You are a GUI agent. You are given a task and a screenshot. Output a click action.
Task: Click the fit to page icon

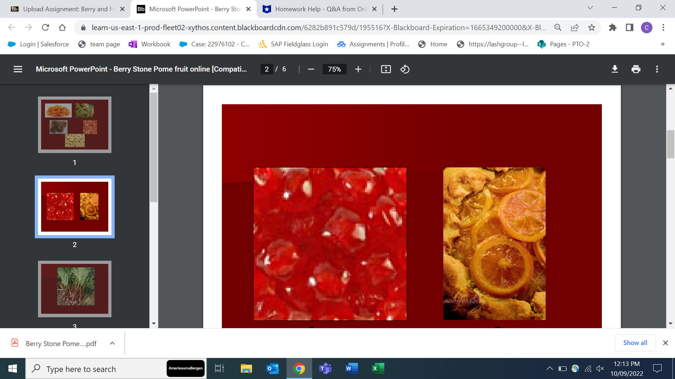click(x=386, y=69)
